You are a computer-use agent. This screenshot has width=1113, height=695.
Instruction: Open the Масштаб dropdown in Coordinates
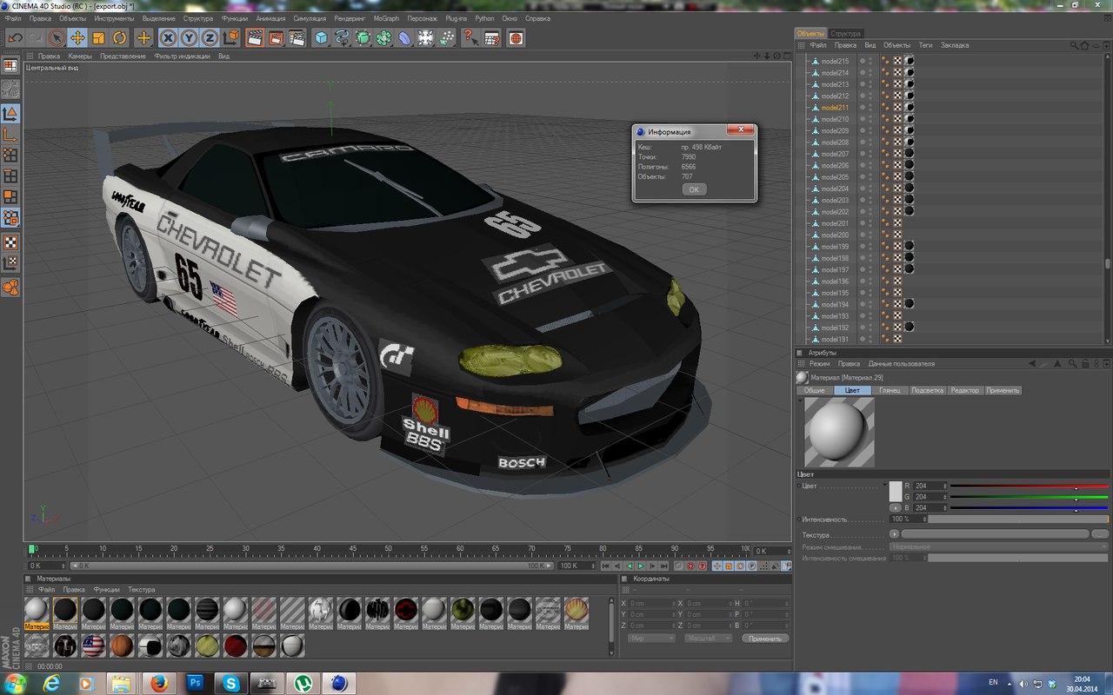pyautogui.click(x=708, y=639)
